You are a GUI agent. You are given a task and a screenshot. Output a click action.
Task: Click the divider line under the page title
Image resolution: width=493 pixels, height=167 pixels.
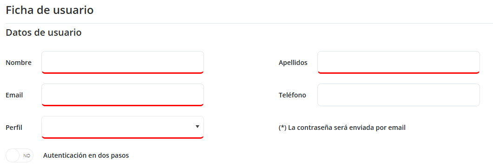tap(249, 23)
